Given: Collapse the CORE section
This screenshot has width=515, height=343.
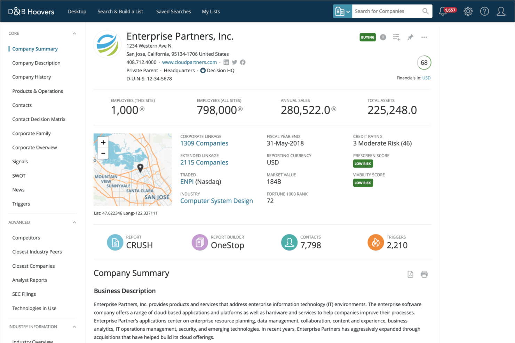Looking at the screenshot, I should click(74, 33).
